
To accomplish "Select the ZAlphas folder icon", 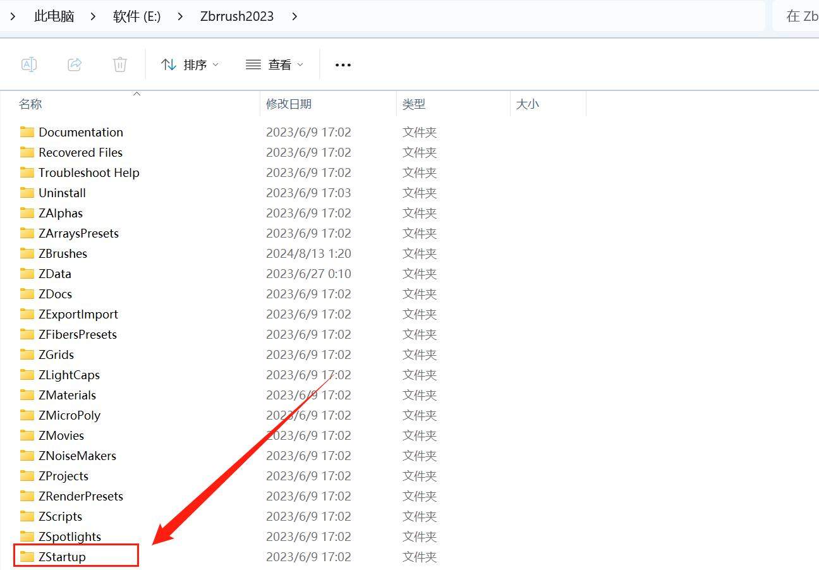I will click(x=27, y=213).
